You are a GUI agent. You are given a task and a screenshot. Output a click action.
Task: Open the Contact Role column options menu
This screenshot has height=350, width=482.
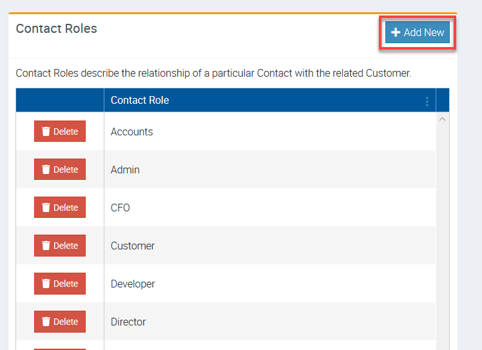427,101
